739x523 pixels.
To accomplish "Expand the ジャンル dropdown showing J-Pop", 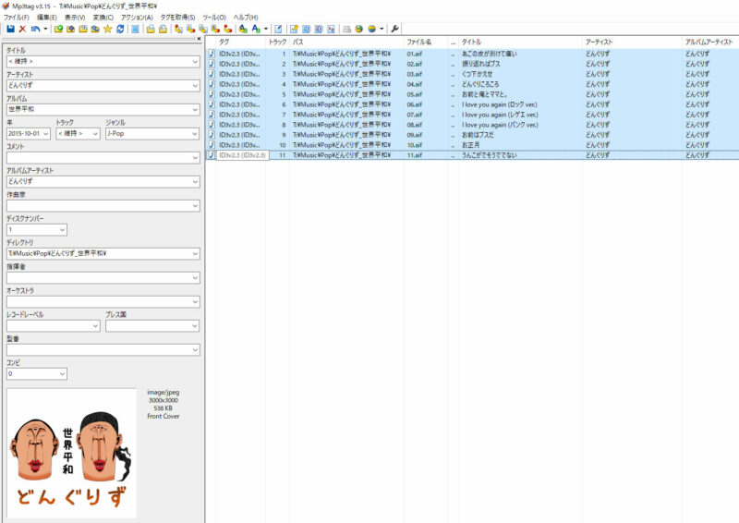I will point(195,133).
